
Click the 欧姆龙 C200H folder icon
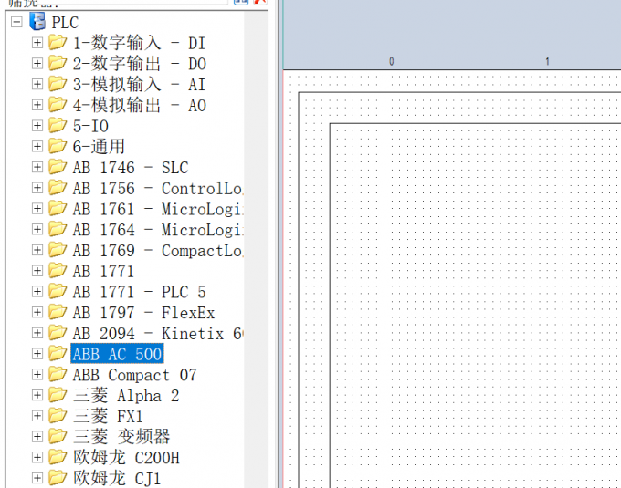[x=58, y=457]
